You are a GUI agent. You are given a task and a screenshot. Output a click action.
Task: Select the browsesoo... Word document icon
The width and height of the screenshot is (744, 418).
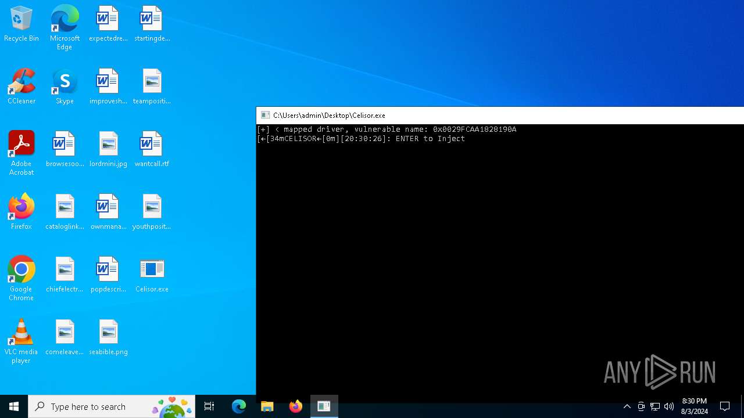pos(65,149)
